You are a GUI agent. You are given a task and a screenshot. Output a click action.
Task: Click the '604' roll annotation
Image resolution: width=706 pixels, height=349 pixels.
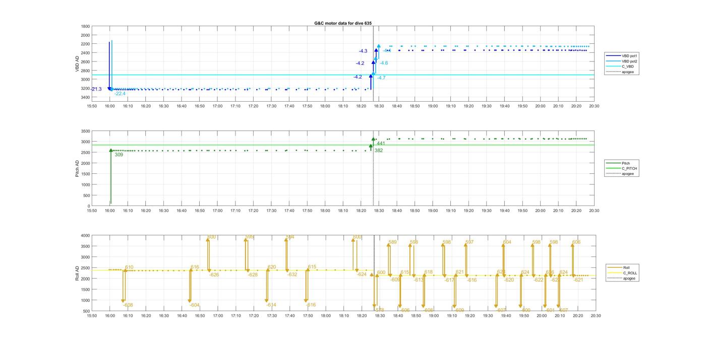[x=507, y=242]
